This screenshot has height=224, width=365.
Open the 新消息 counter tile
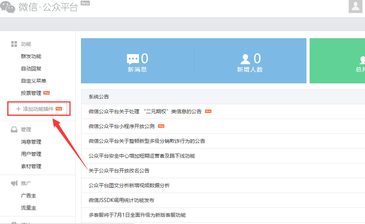click(x=137, y=61)
